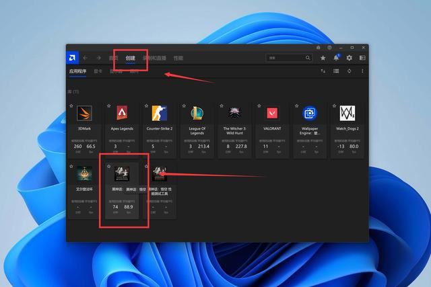Screen dimensions: 431x287
Task: Click the refresh scan icon
Action: (x=349, y=71)
